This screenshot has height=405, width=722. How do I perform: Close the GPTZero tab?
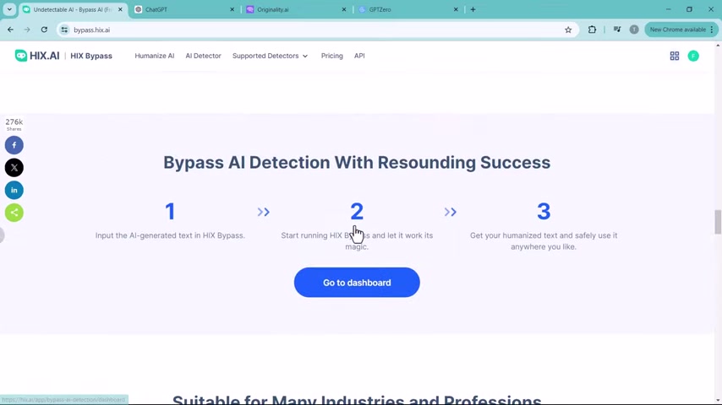click(456, 9)
